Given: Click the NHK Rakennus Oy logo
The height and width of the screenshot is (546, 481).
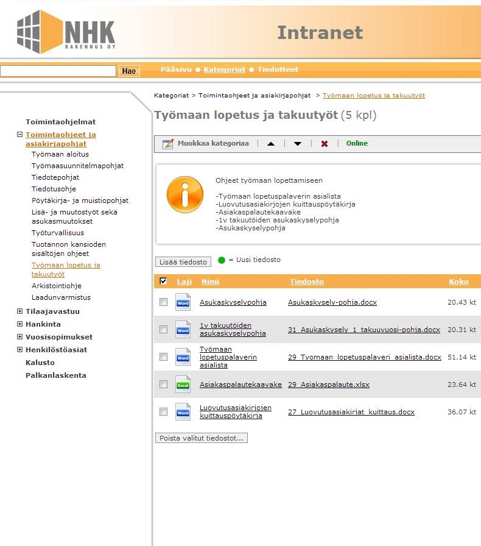Looking at the screenshot, I should [x=66, y=32].
